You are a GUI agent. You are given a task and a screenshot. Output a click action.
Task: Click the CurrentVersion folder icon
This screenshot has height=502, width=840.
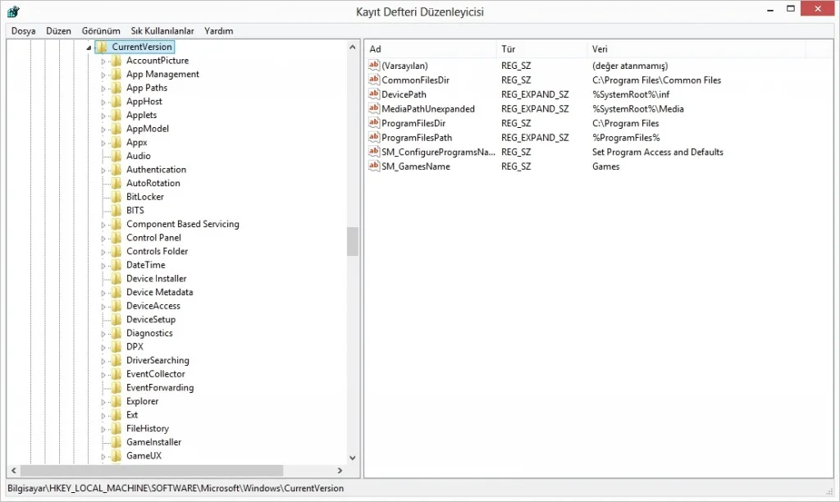point(102,47)
